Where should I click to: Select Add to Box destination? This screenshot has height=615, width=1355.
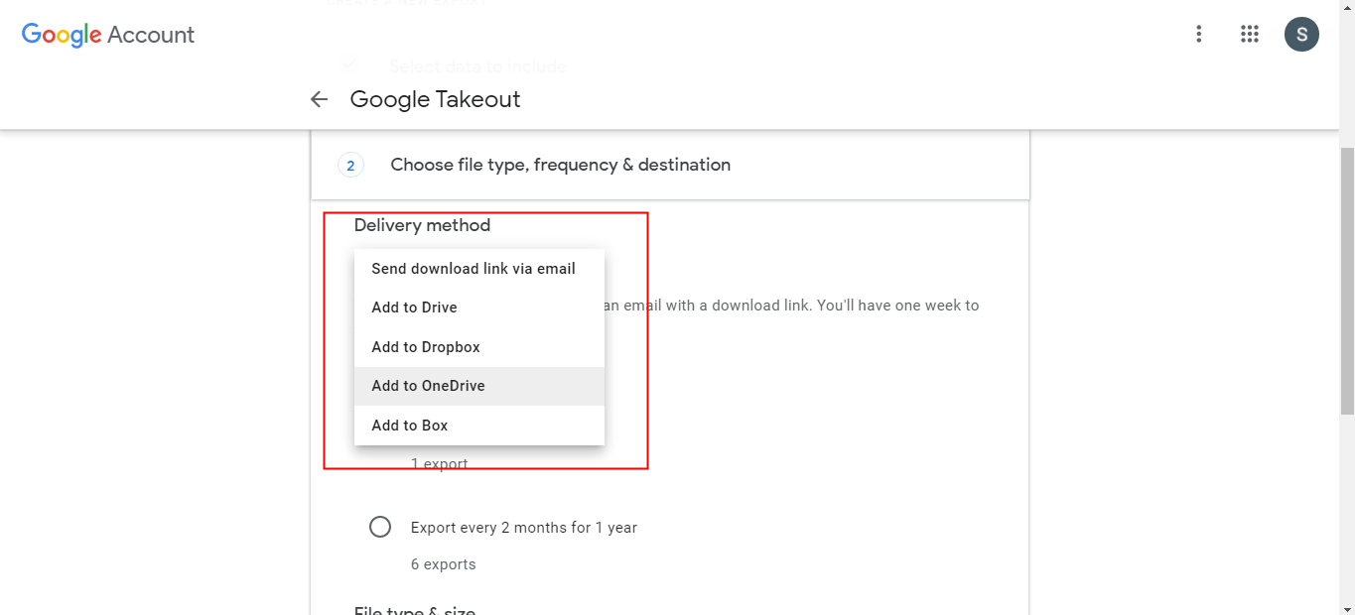(x=410, y=426)
